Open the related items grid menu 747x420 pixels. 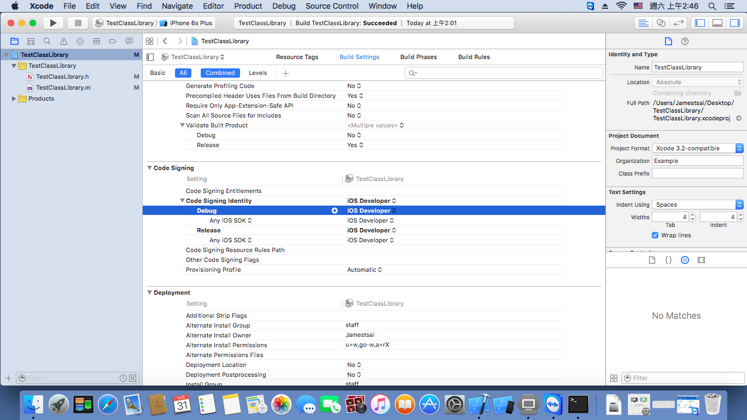[x=149, y=41]
